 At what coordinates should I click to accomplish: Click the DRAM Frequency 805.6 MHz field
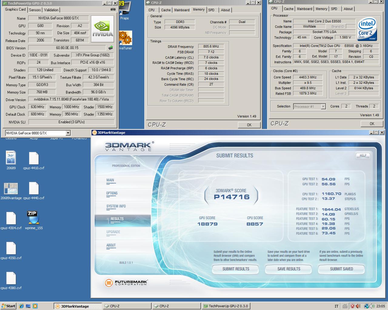[x=211, y=46]
